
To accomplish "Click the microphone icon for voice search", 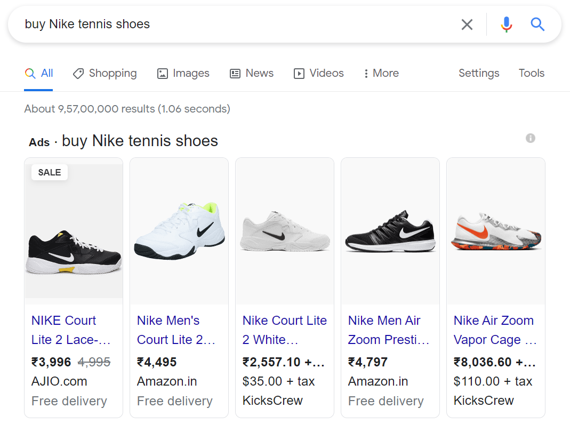I will pos(506,24).
